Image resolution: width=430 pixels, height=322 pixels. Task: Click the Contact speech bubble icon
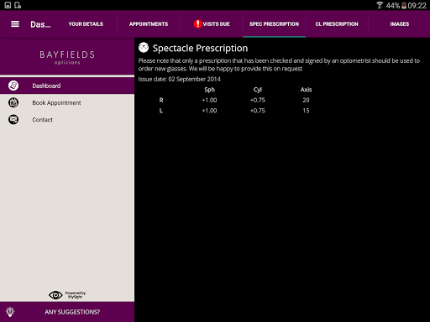pos(13,120)
